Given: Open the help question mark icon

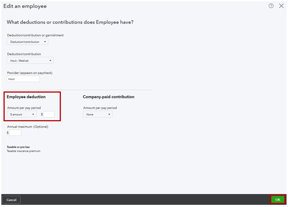Looking at the screenshot, I should pos(271,6).
